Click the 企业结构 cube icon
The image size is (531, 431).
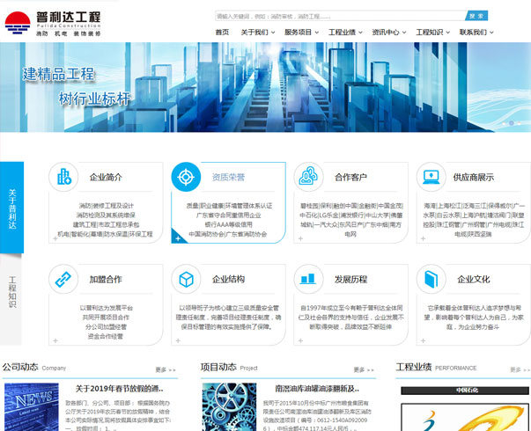(186, 280)
